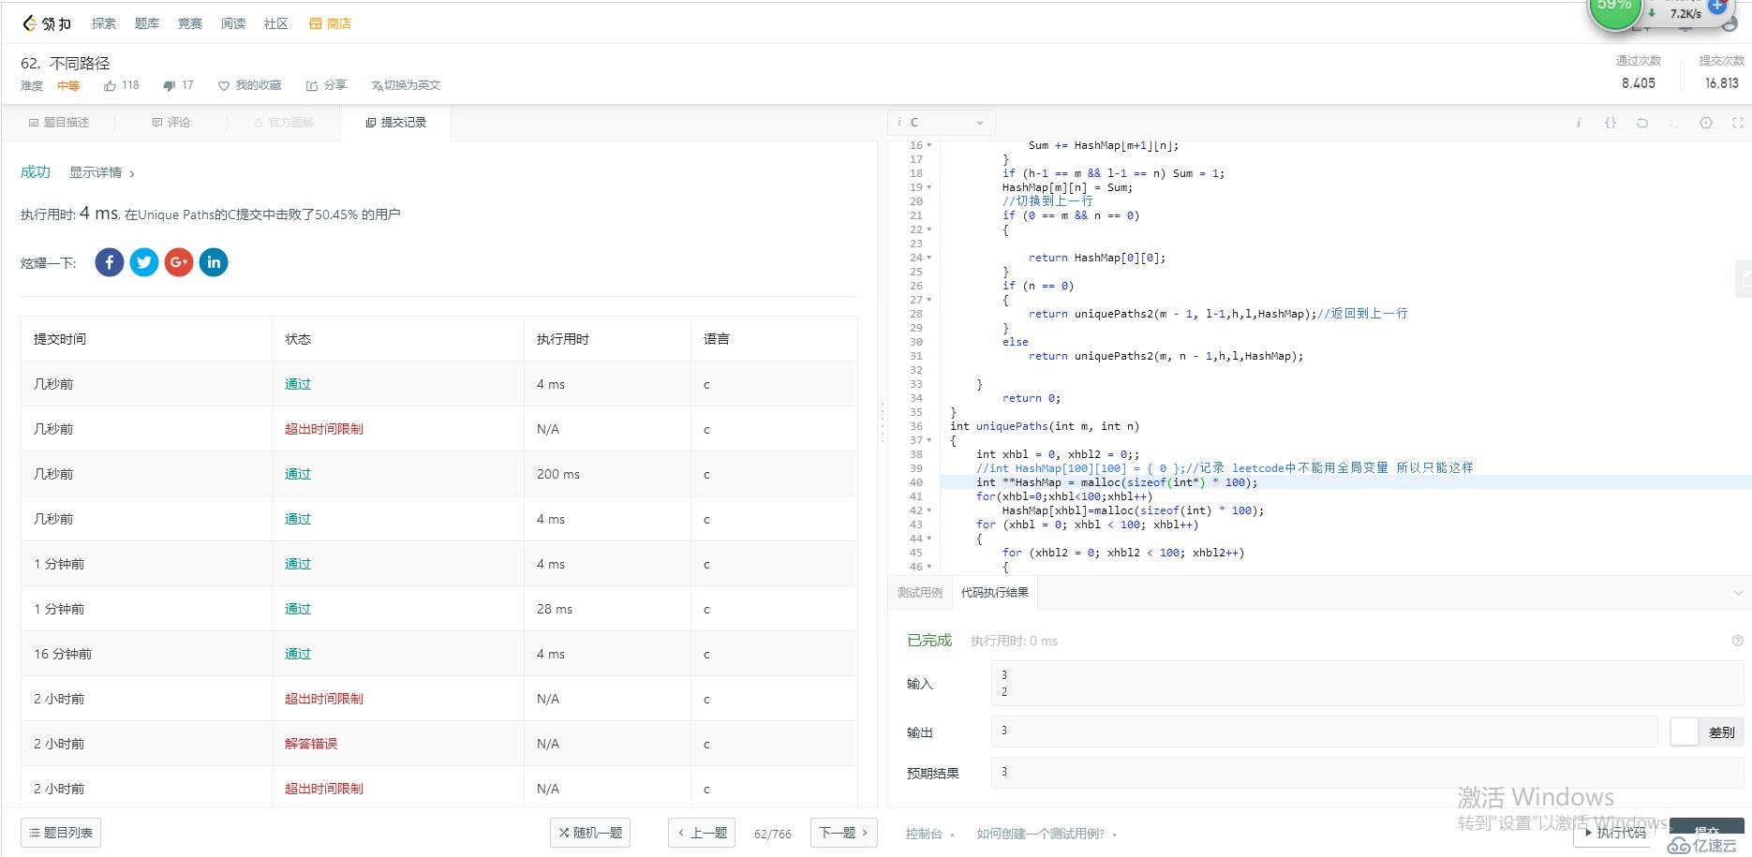Switch to the 官方题解 tab
Viewport: 1752px width, 857px height.
click(x=284, y=123)
